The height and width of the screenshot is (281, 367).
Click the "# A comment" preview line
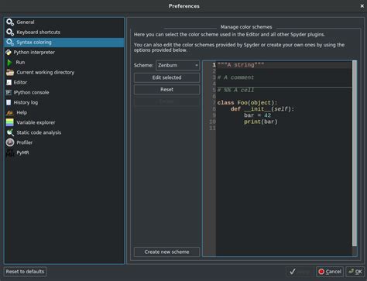(235, 77)
